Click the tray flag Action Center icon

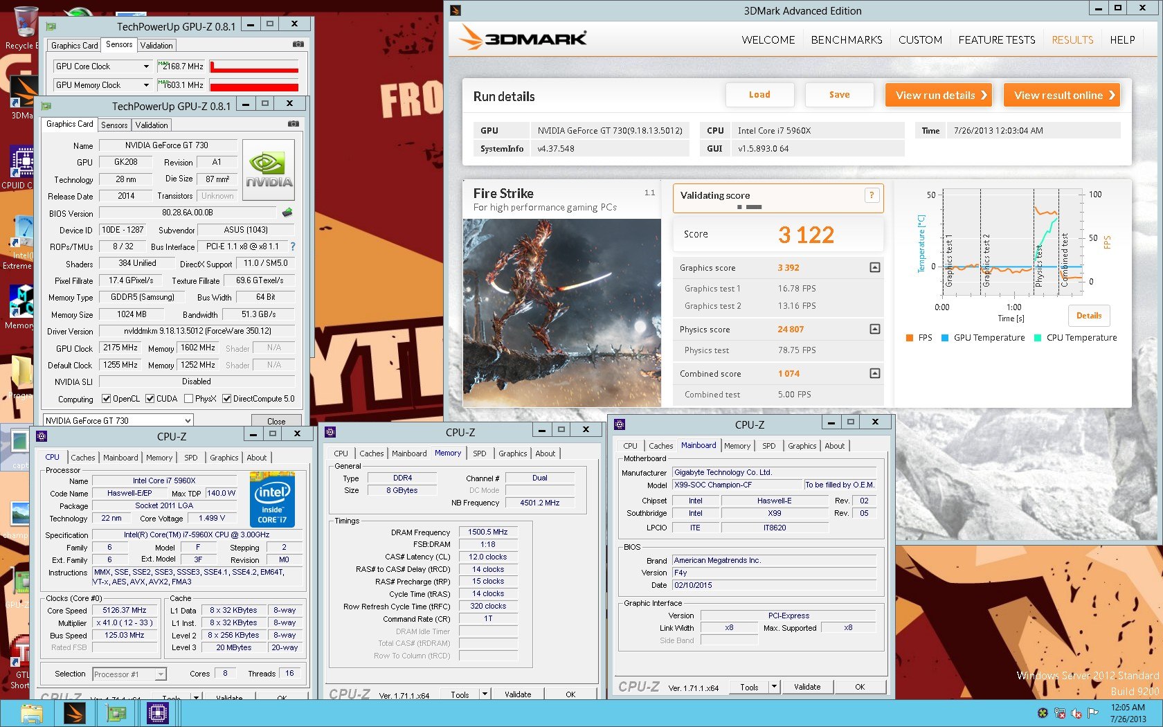tap(1093, 713)
